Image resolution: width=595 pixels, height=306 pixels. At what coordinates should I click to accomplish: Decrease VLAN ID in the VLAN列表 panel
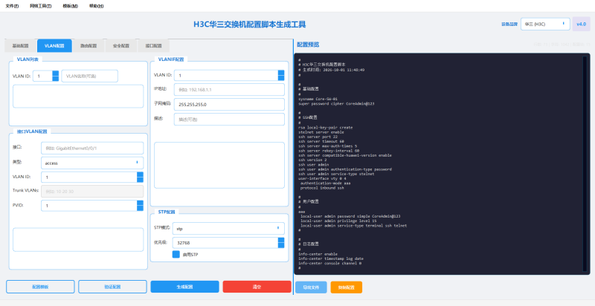tap(55, 79)
